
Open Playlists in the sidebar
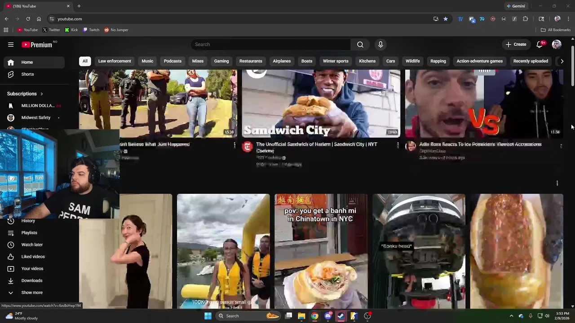point(34,233)
